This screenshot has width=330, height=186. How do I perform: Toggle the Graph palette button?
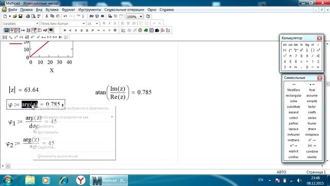[x=12, y=30]
